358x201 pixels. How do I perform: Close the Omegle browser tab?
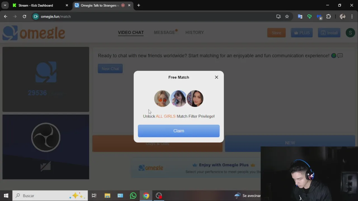pos(129,5)
